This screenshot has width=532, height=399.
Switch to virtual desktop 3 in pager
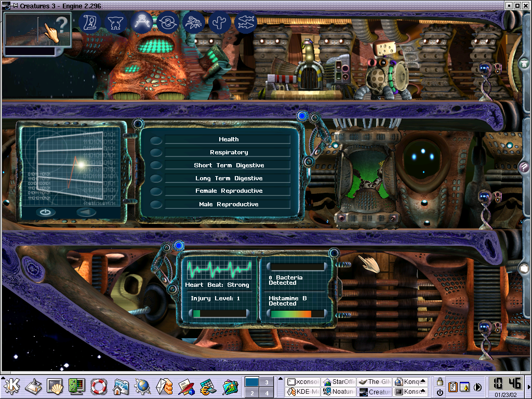tap(266, 382)
